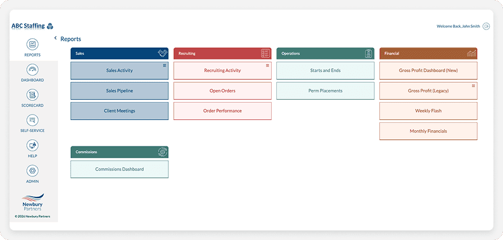Click the SCORECARD label in sidebar

coord(32,106)
